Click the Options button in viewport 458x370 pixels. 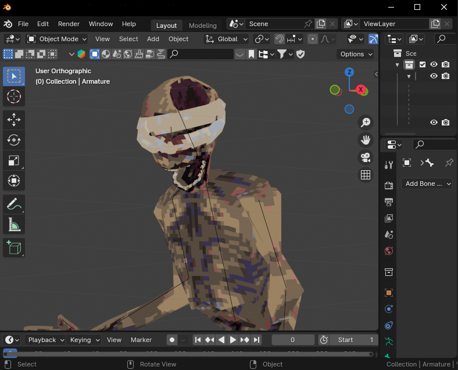pos(355,54)
